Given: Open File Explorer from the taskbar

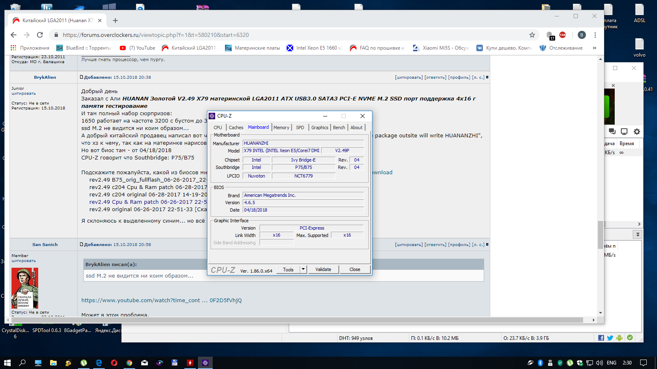Looking at the screenshot, I should (x=53, y=363).
